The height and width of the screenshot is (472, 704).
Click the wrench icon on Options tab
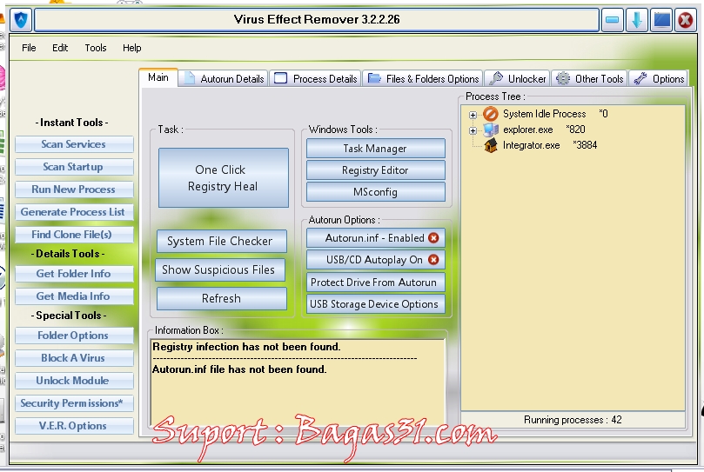[640, 78]
